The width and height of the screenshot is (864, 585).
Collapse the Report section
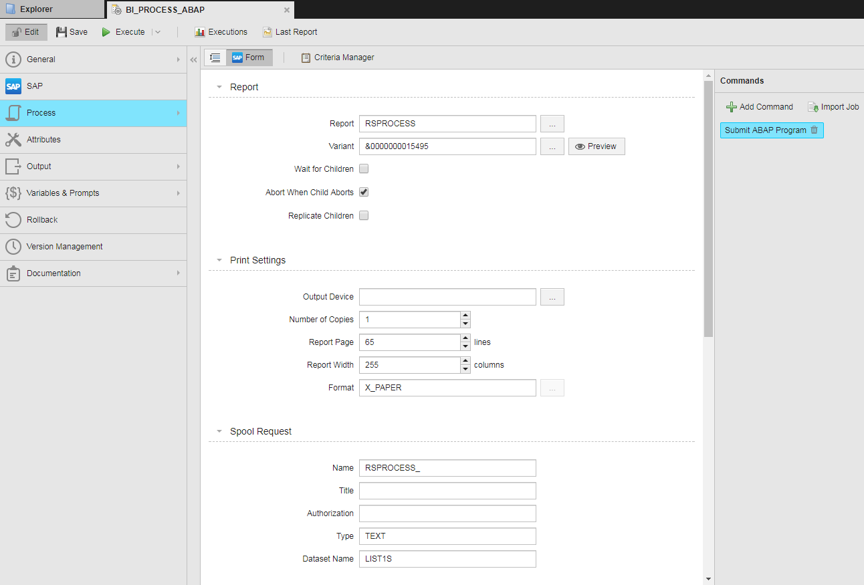pyautogui.click(x=219, y=88)
